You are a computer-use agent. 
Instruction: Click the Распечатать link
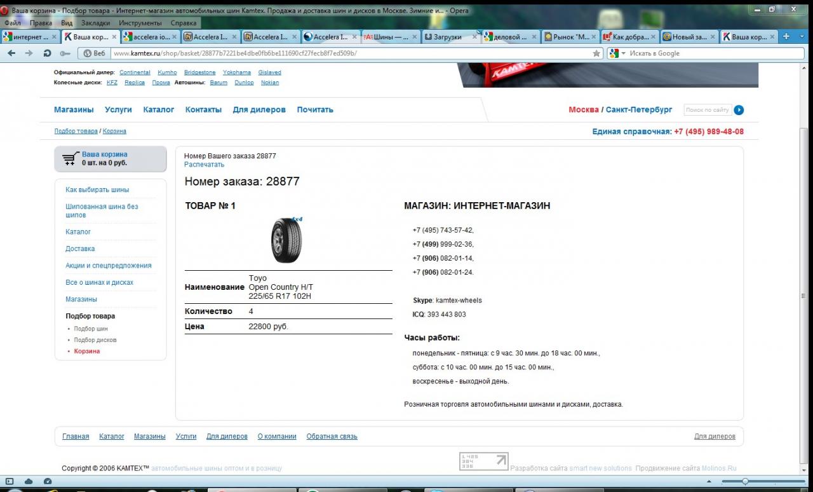204,165
